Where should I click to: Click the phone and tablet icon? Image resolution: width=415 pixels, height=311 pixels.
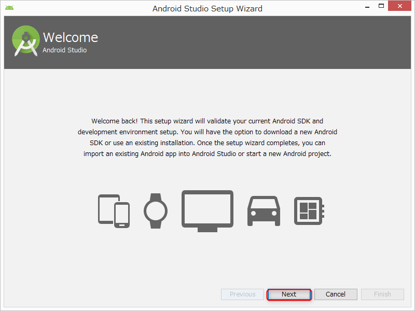click(114, 211)
